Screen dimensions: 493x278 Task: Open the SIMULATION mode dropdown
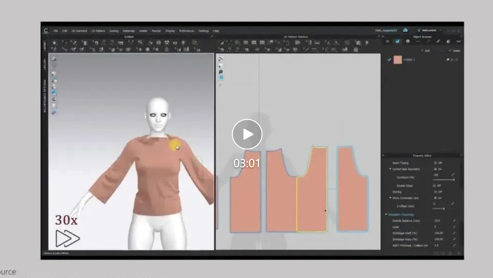tap(429, 30)
